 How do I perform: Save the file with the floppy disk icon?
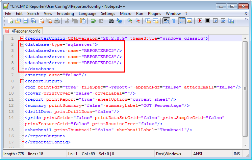[26, 21]
